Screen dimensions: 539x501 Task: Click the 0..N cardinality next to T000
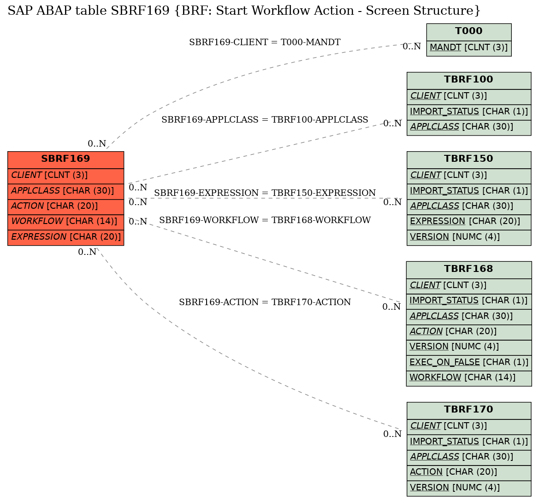click(x=412, y=47)
